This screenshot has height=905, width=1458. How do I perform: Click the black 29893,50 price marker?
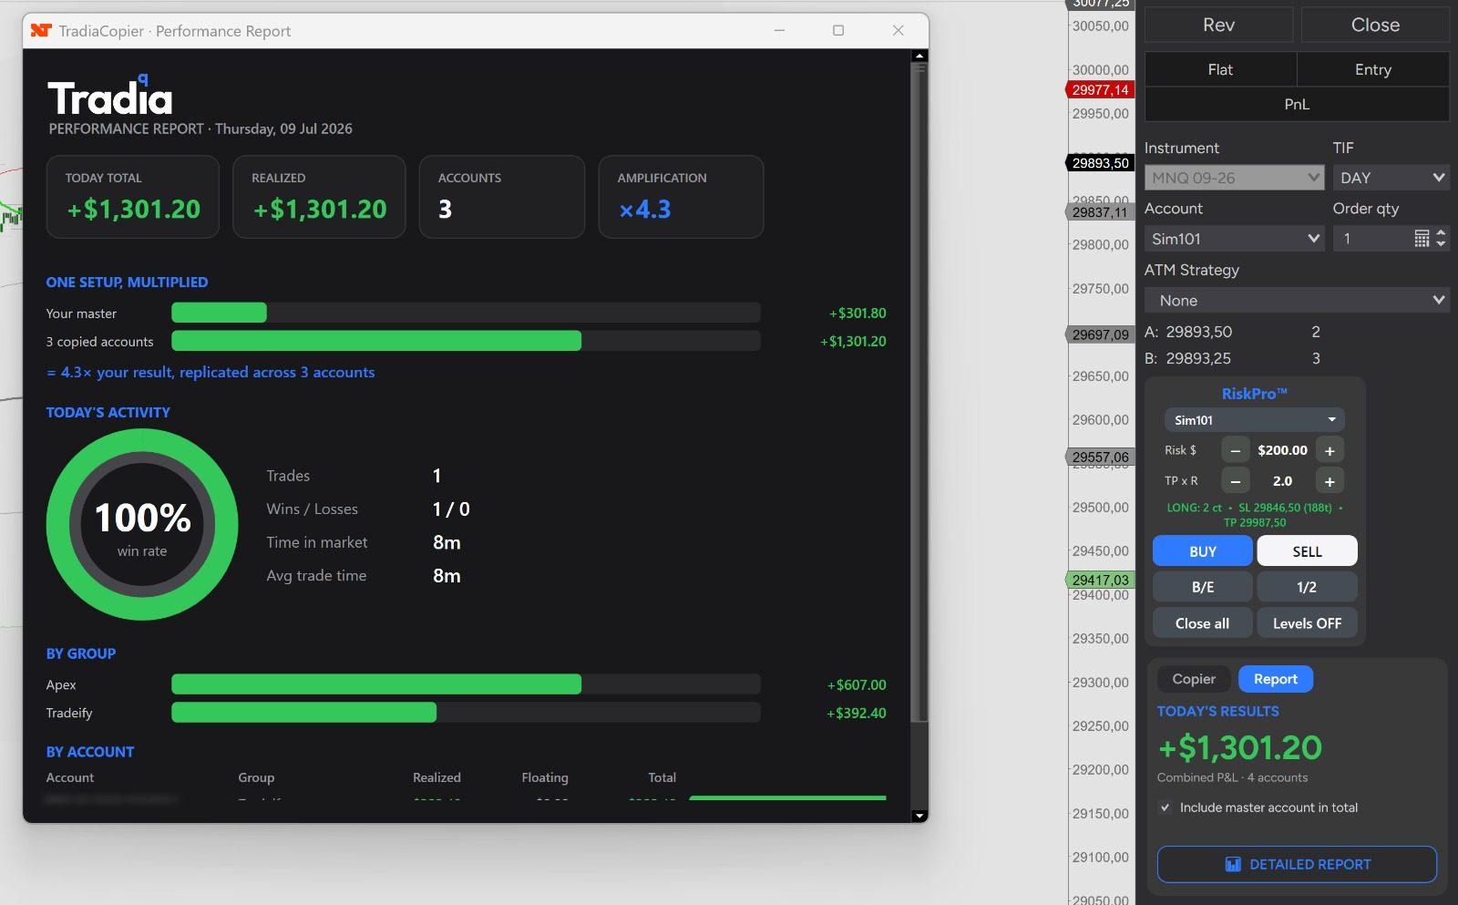coord(1100,163)
